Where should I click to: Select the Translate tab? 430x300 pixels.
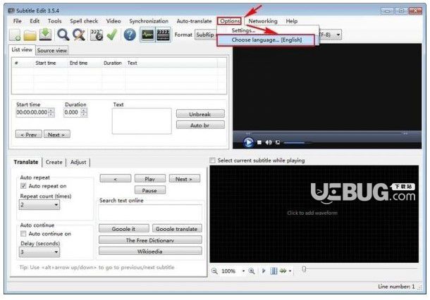(26, 162)
